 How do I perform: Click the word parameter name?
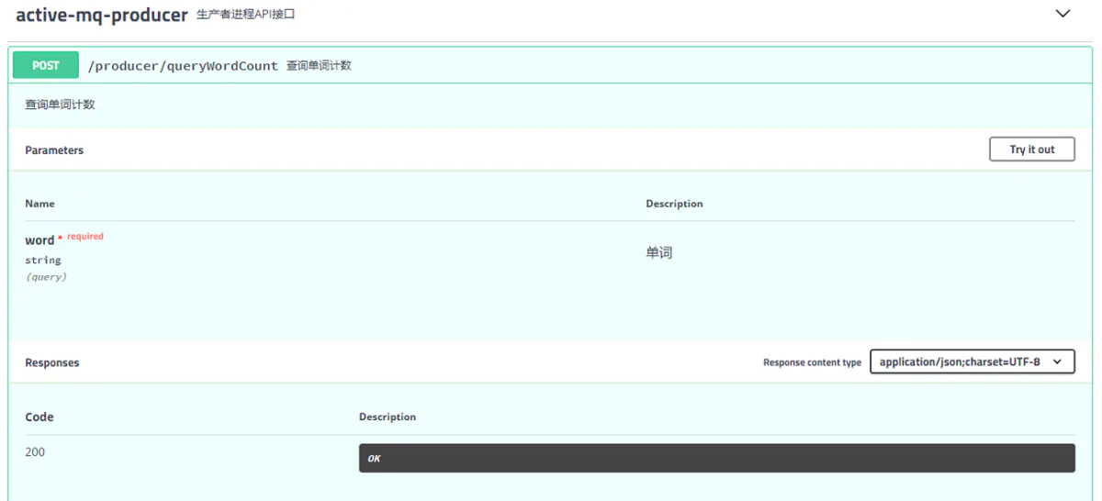click(x=39, y=240)
